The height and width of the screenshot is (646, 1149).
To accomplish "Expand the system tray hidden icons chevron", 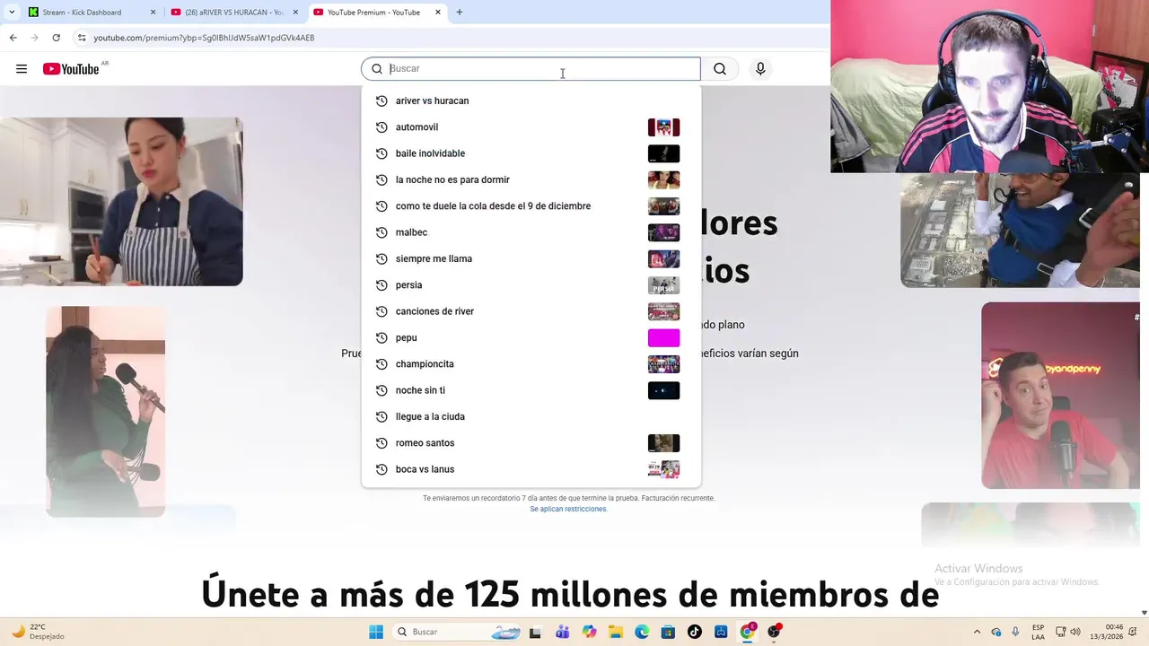I will [x=977, y=632].
